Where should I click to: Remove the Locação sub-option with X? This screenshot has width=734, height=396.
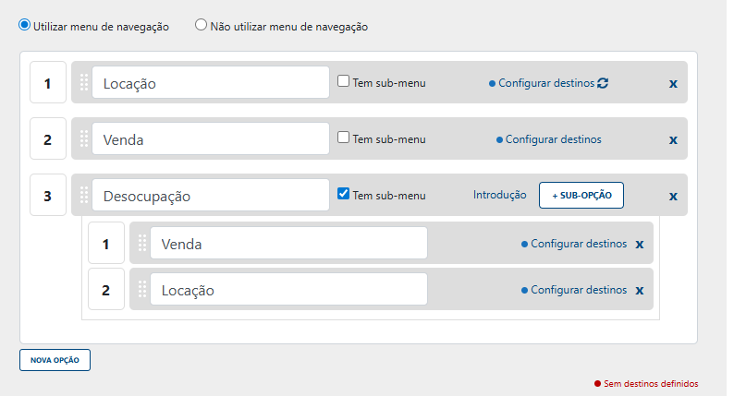pos(640,290)
